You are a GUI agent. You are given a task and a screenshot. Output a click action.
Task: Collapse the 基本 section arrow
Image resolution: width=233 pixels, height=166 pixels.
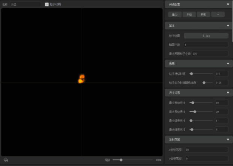click(228, 26)
